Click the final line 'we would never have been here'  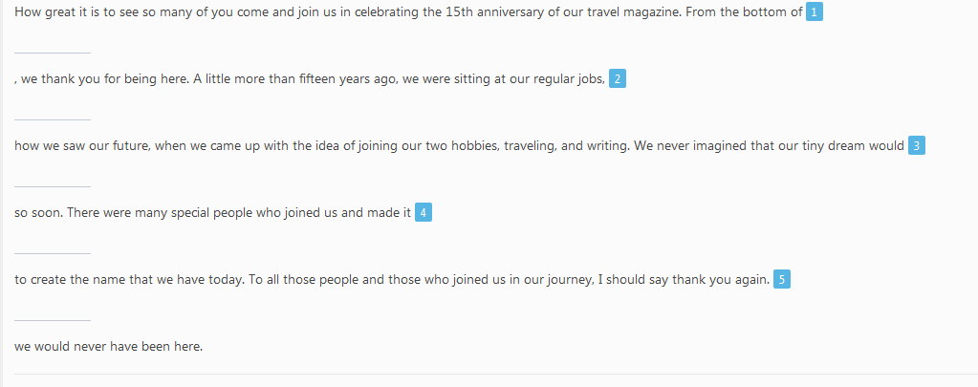[x=109, y=347]
